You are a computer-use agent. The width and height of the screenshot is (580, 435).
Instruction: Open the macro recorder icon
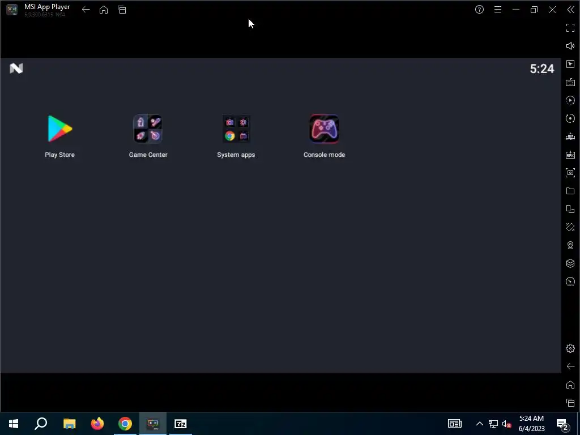570,100
